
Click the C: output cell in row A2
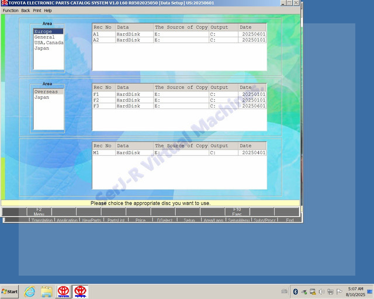pos(224,40)
